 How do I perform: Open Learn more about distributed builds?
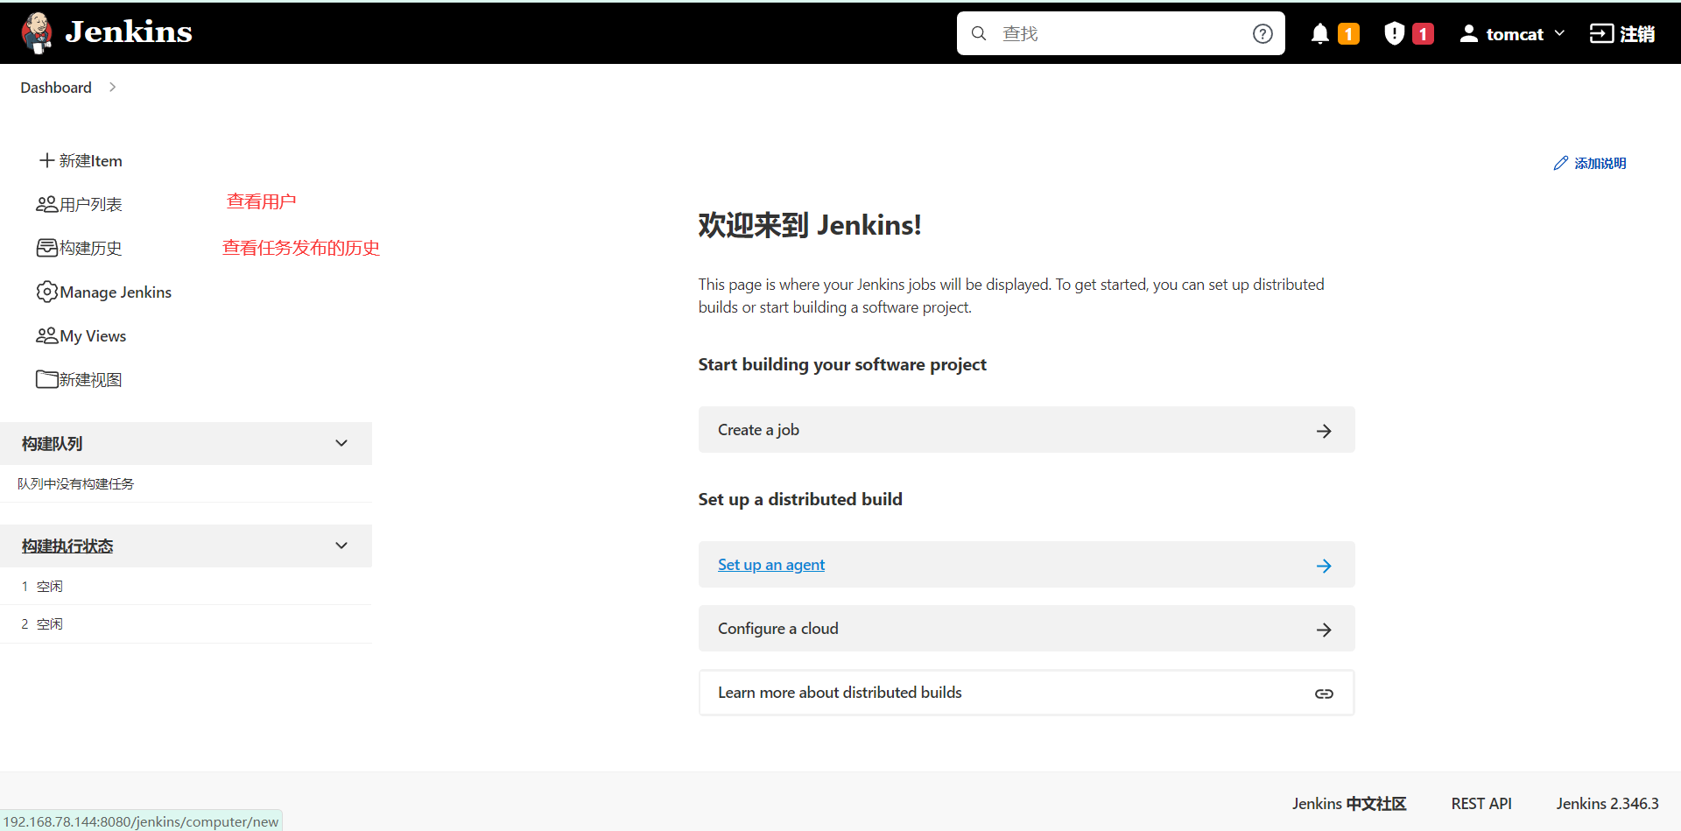coord(1026,693)
